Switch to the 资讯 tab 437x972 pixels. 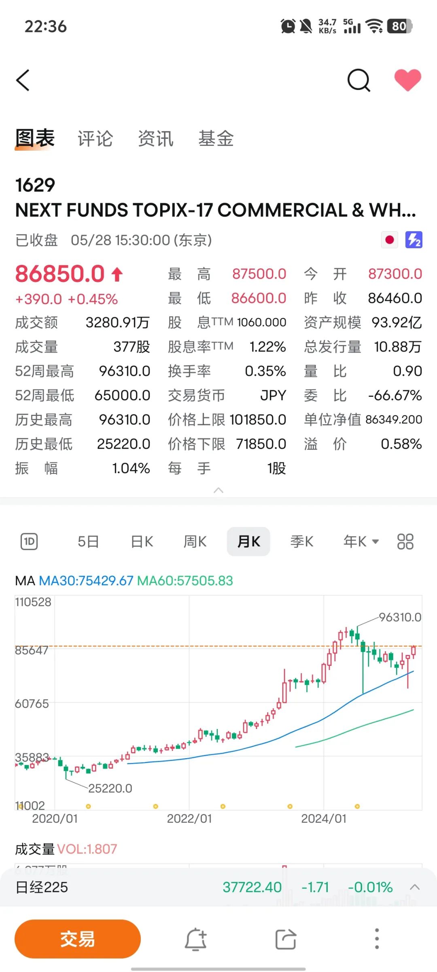point(156,139)
